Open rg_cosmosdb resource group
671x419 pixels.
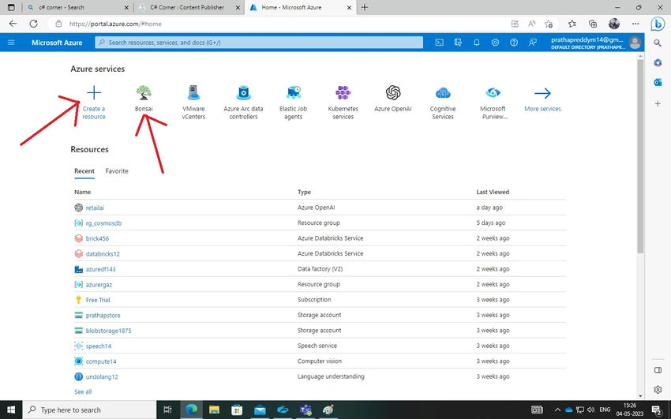click(x=103, y=223)
